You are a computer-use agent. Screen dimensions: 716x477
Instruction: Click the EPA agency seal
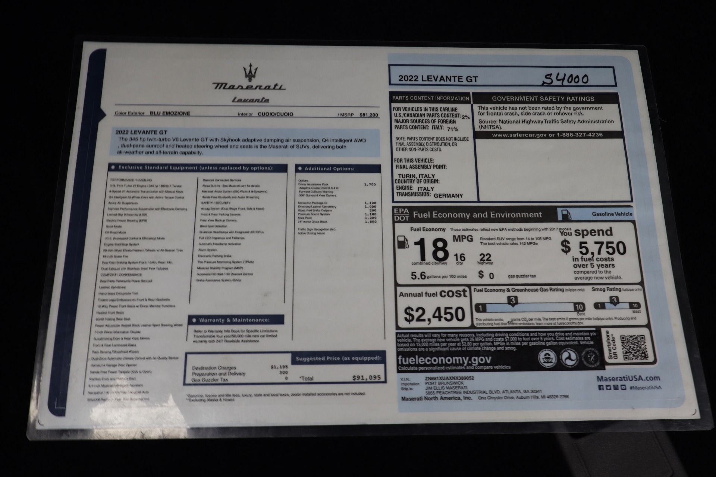[x=547, y=358]
